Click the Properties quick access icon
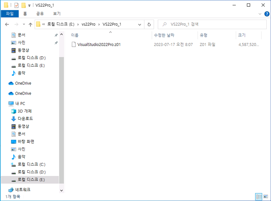271x201 pixels. click(x=16, y=5)
